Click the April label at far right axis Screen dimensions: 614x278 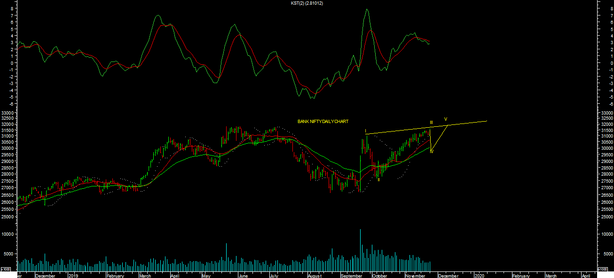click(x=586, y=276)
